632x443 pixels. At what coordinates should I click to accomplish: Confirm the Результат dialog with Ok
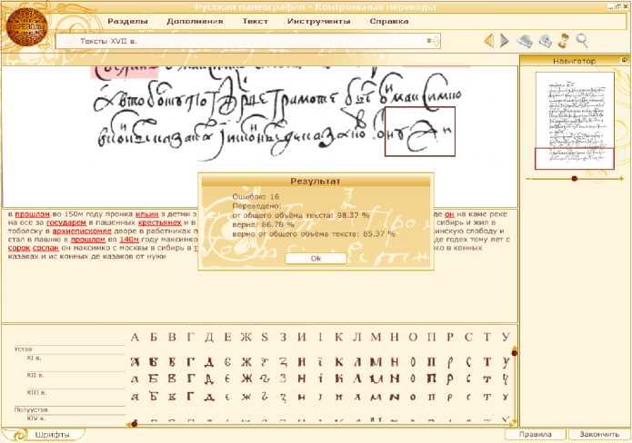(316, 259)
